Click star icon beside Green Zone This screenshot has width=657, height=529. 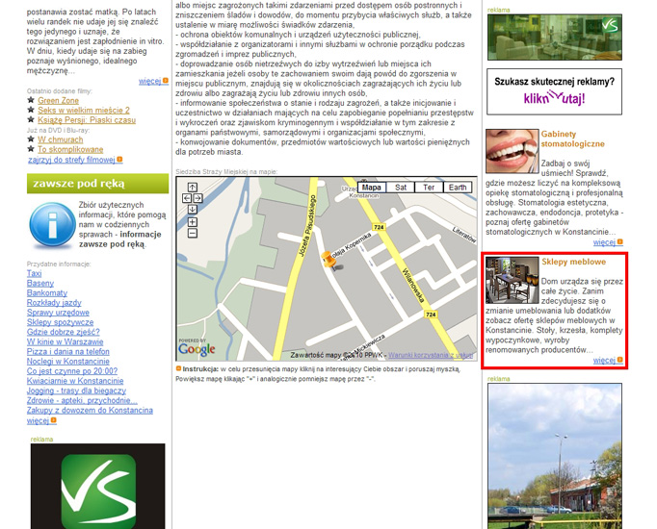31,100
